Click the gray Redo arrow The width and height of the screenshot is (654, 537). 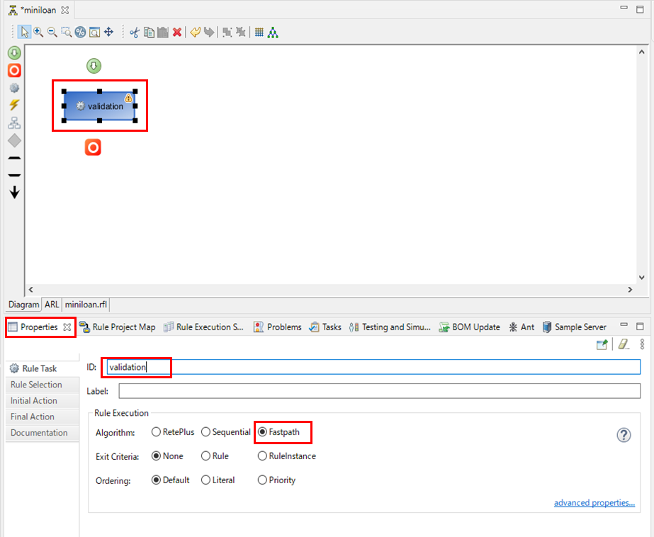(209, 32)
